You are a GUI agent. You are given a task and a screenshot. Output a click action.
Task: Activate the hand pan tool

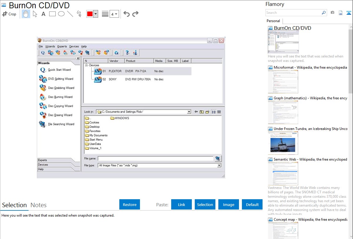pyautogui.click(x=26, y=14)
